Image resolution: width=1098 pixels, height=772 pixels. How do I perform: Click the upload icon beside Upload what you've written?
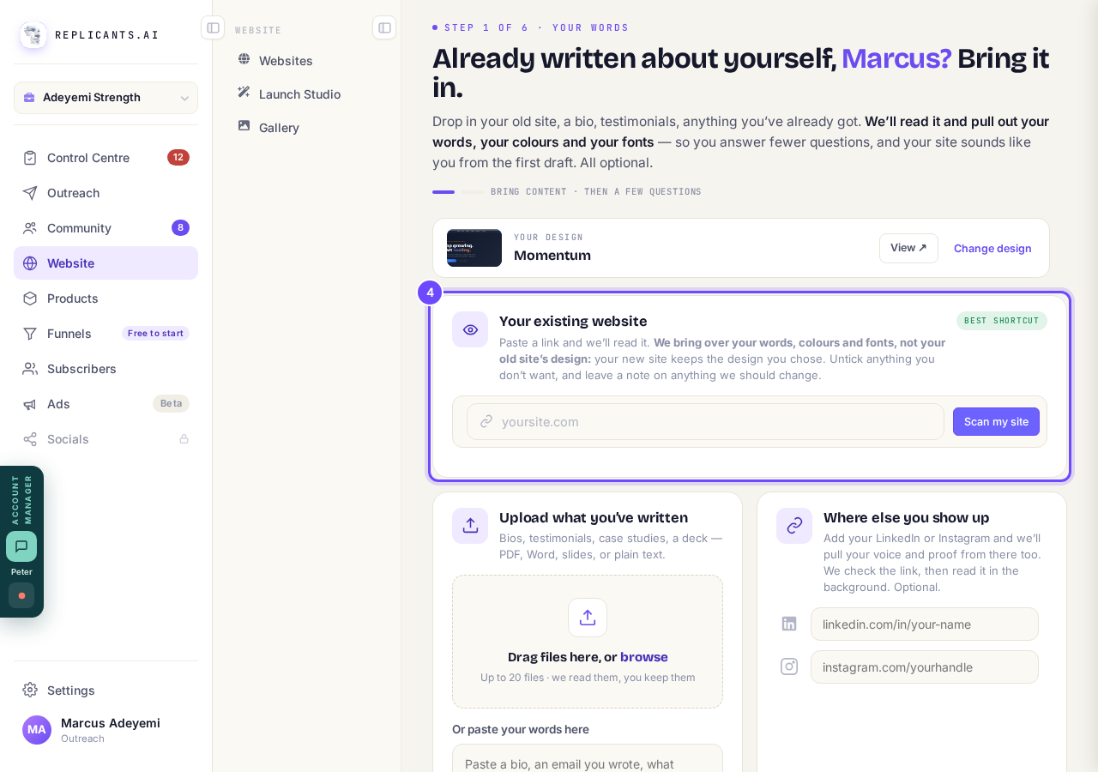coord(470,526)
